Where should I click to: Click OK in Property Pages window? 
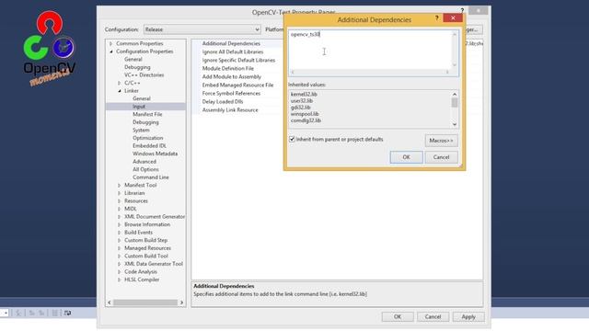coord(398,317)
